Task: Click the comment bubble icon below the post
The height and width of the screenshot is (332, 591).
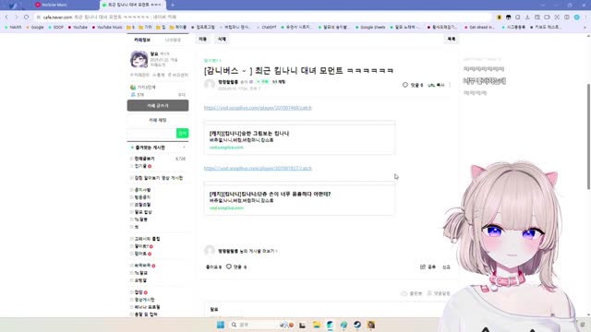Action: [229, 267]
